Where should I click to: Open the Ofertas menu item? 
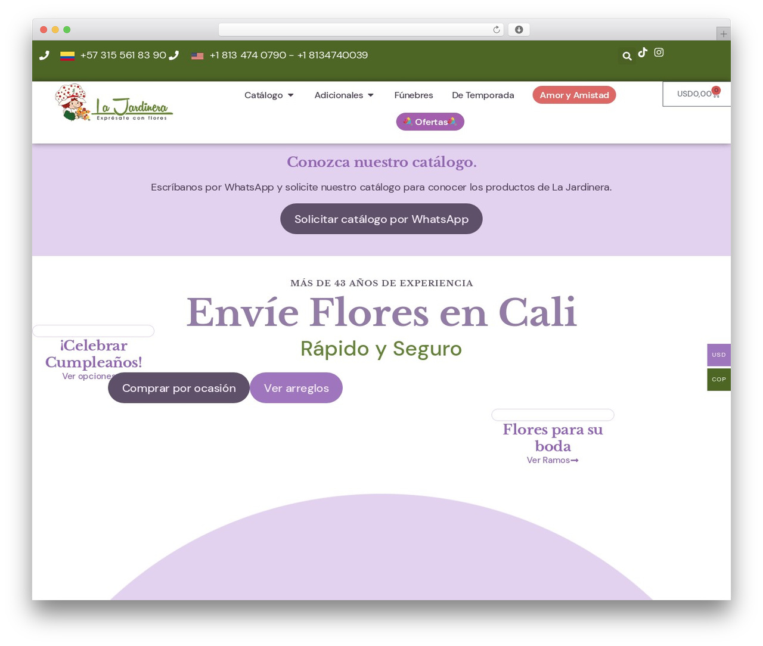click(x=430, y=122)
